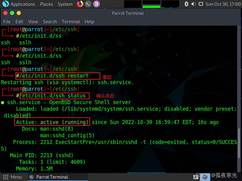Click the display settings icon in the panel
The width and height of the screenshot is (242, 181).
point(200,4)
